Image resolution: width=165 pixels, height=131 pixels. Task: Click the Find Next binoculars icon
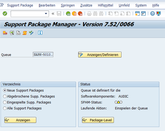click(101, 13)
